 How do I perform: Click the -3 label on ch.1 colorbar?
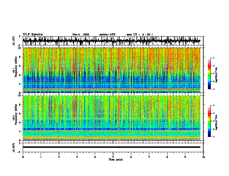(x=213, y=58)
